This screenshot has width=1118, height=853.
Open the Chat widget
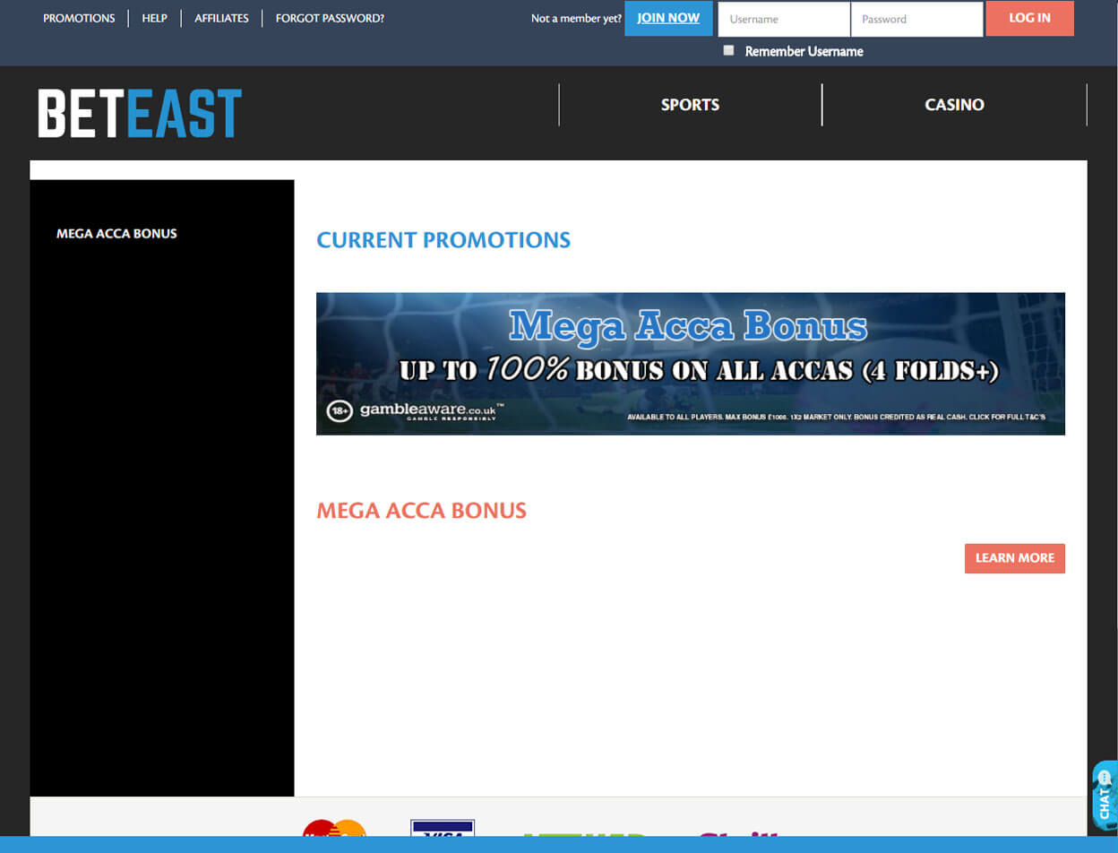pos(1105,796)
